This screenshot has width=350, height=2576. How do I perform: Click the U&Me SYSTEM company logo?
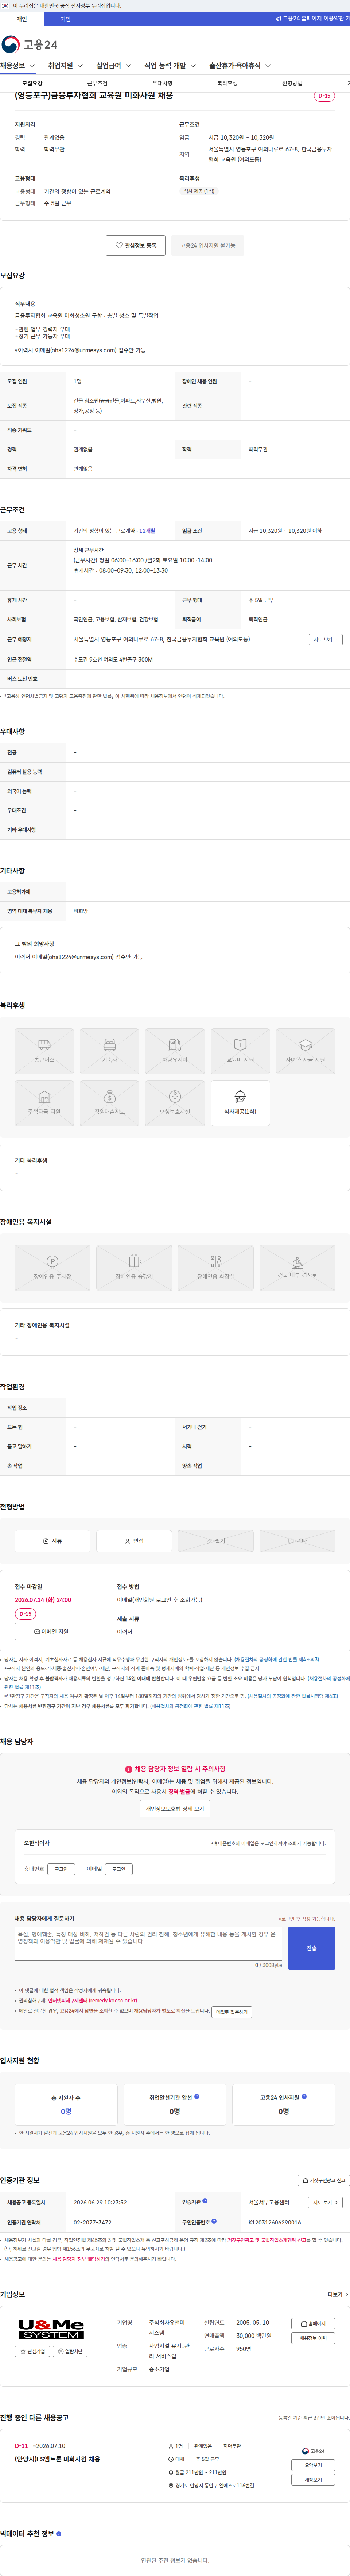51,2329
